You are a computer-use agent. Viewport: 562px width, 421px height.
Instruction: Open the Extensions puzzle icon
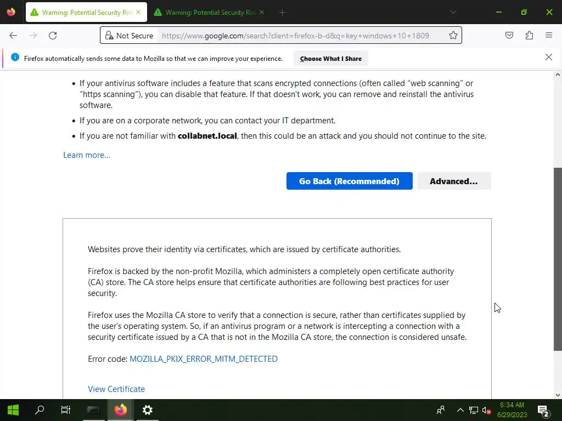point(529,35)
